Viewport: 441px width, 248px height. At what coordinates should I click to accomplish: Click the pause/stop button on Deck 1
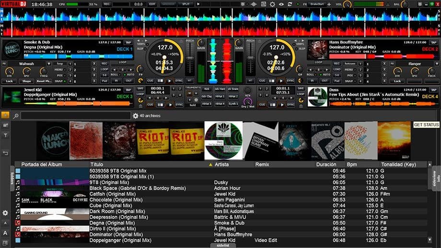(x=160, y=80)
